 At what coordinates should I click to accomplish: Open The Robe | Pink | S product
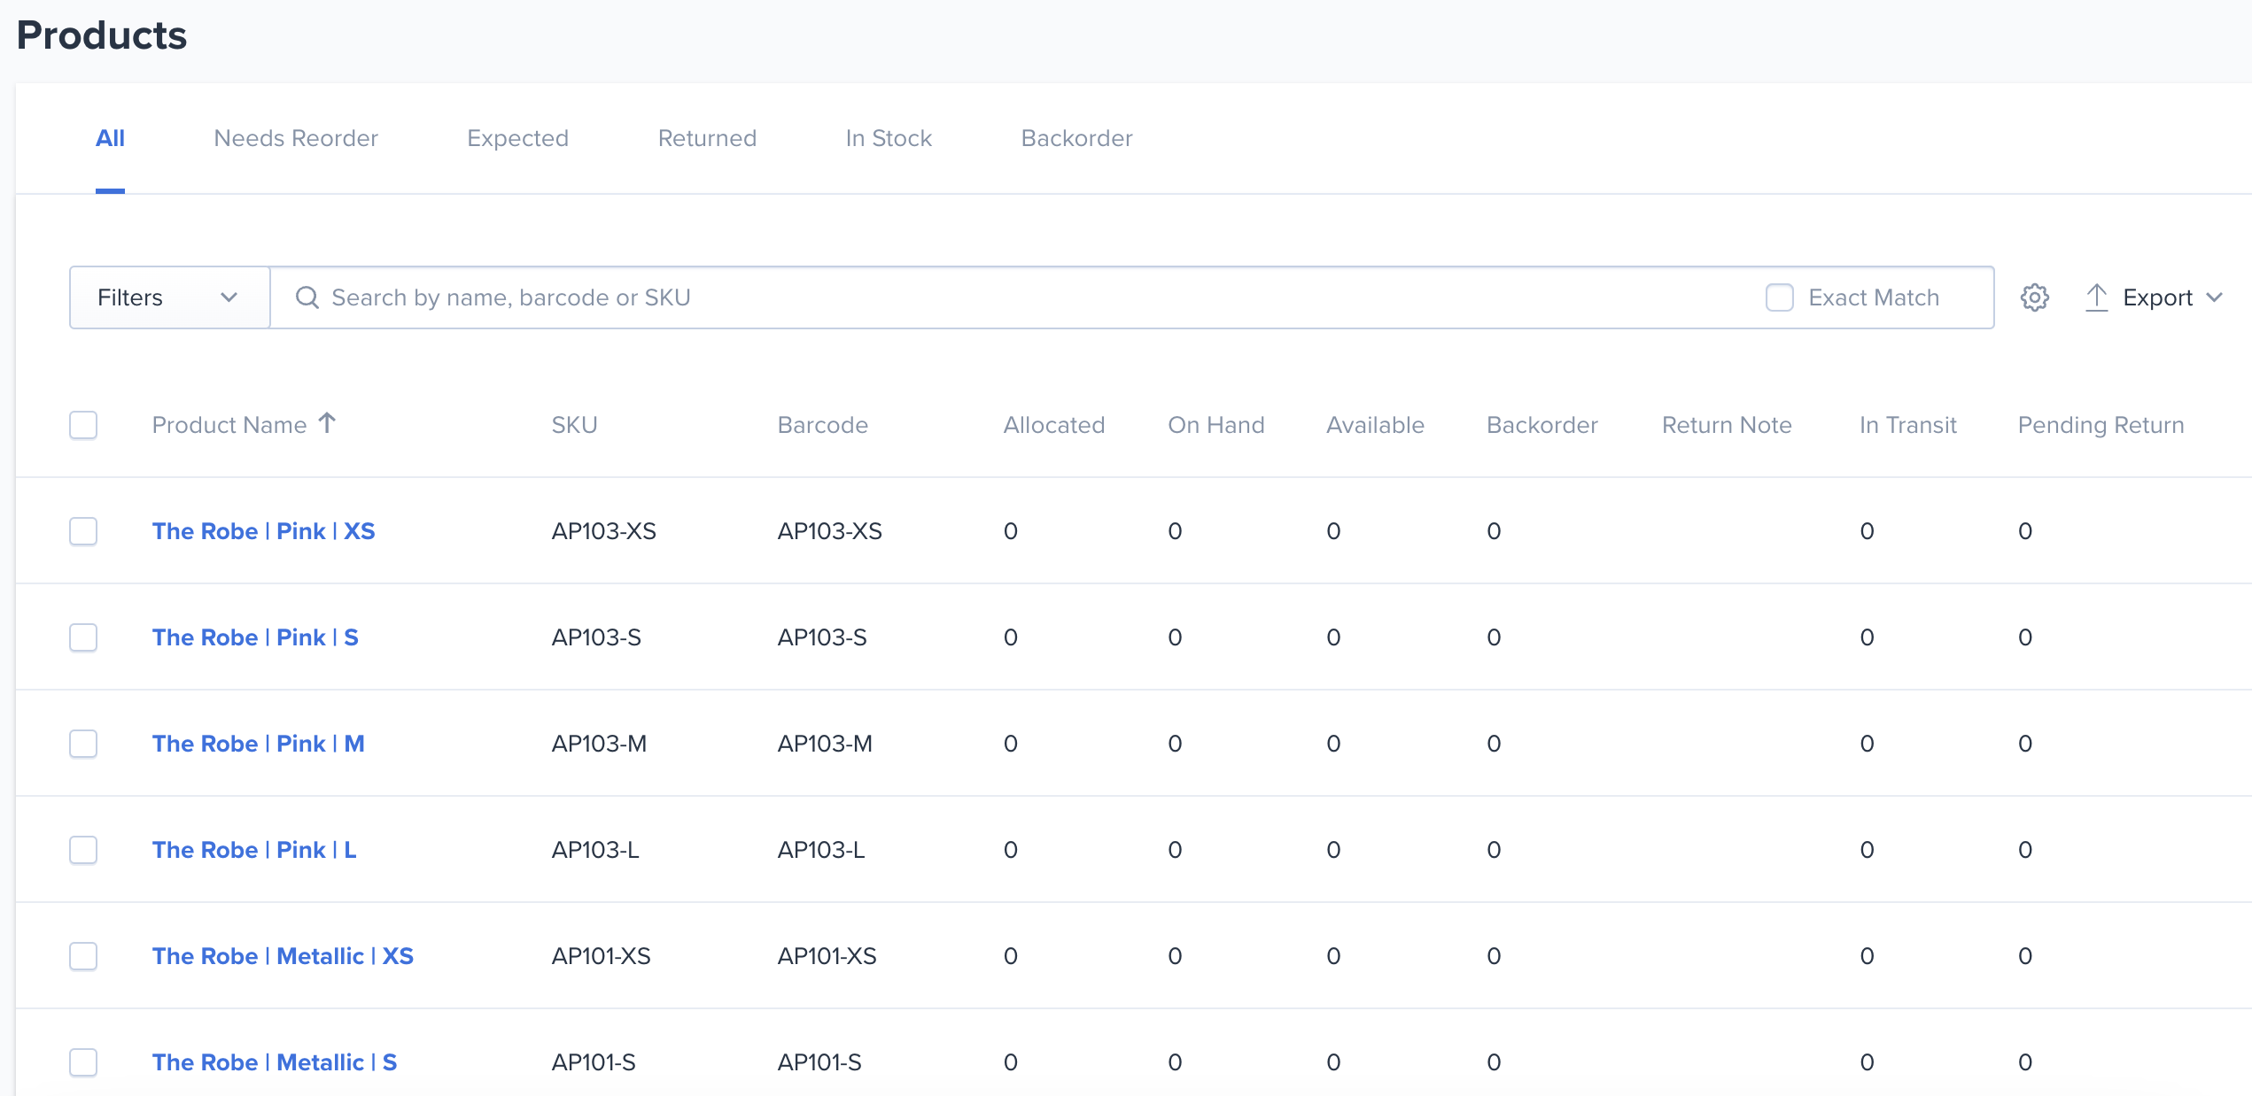tap(255, 637)
